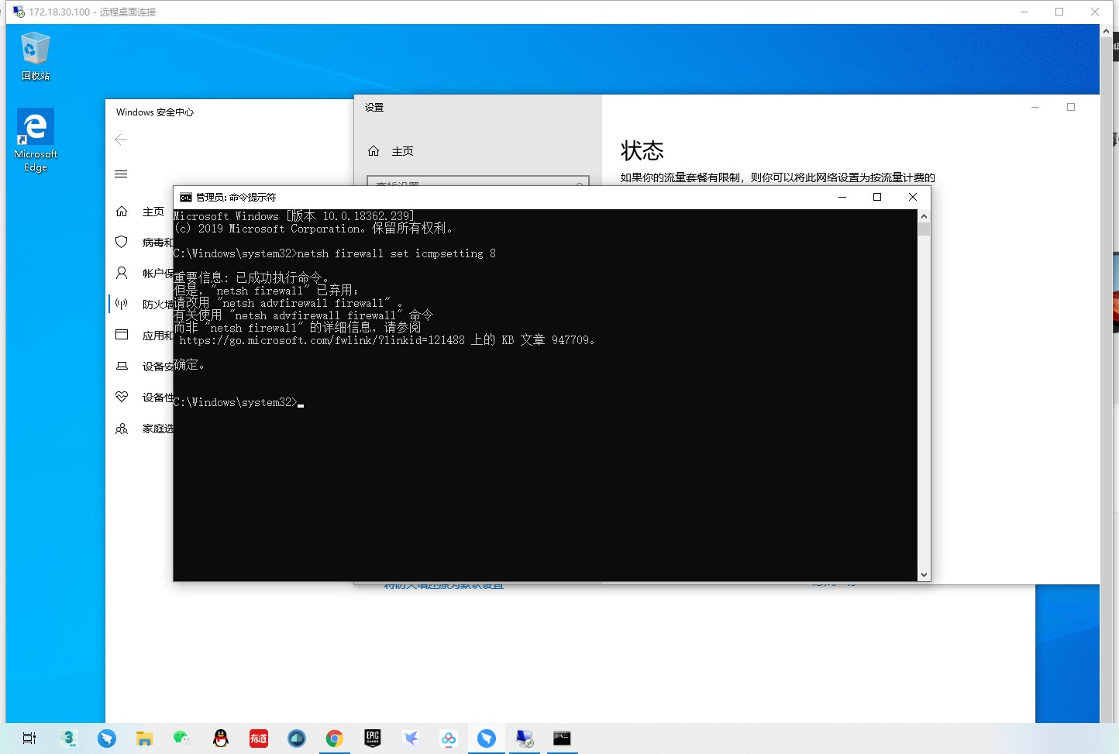Click the command prompt vertical scrollbar
Screen dimensions: 1119x754
[x=924, y=395]
